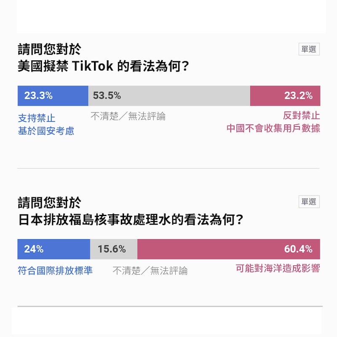Click the 基於國安考慮 text under the blue bar
Image resolution: width=337 pixels, height=337 pixels.
46,131
